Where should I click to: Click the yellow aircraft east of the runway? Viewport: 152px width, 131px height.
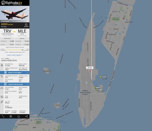[101, 77]
